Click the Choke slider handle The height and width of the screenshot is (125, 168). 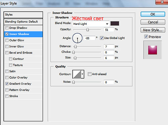74,52
